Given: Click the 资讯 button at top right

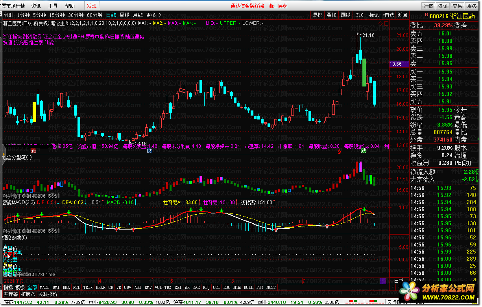Looking at the screenshot, I should pos(443,6).
